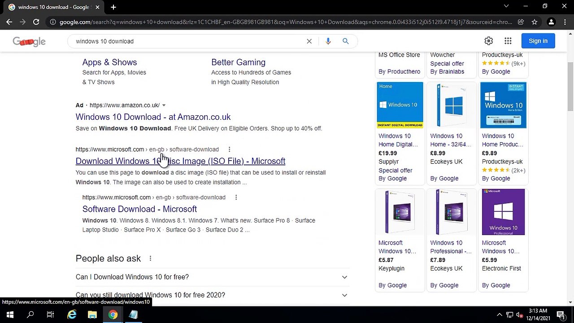
Task: View site information for google.com
Action: (53, 22)
